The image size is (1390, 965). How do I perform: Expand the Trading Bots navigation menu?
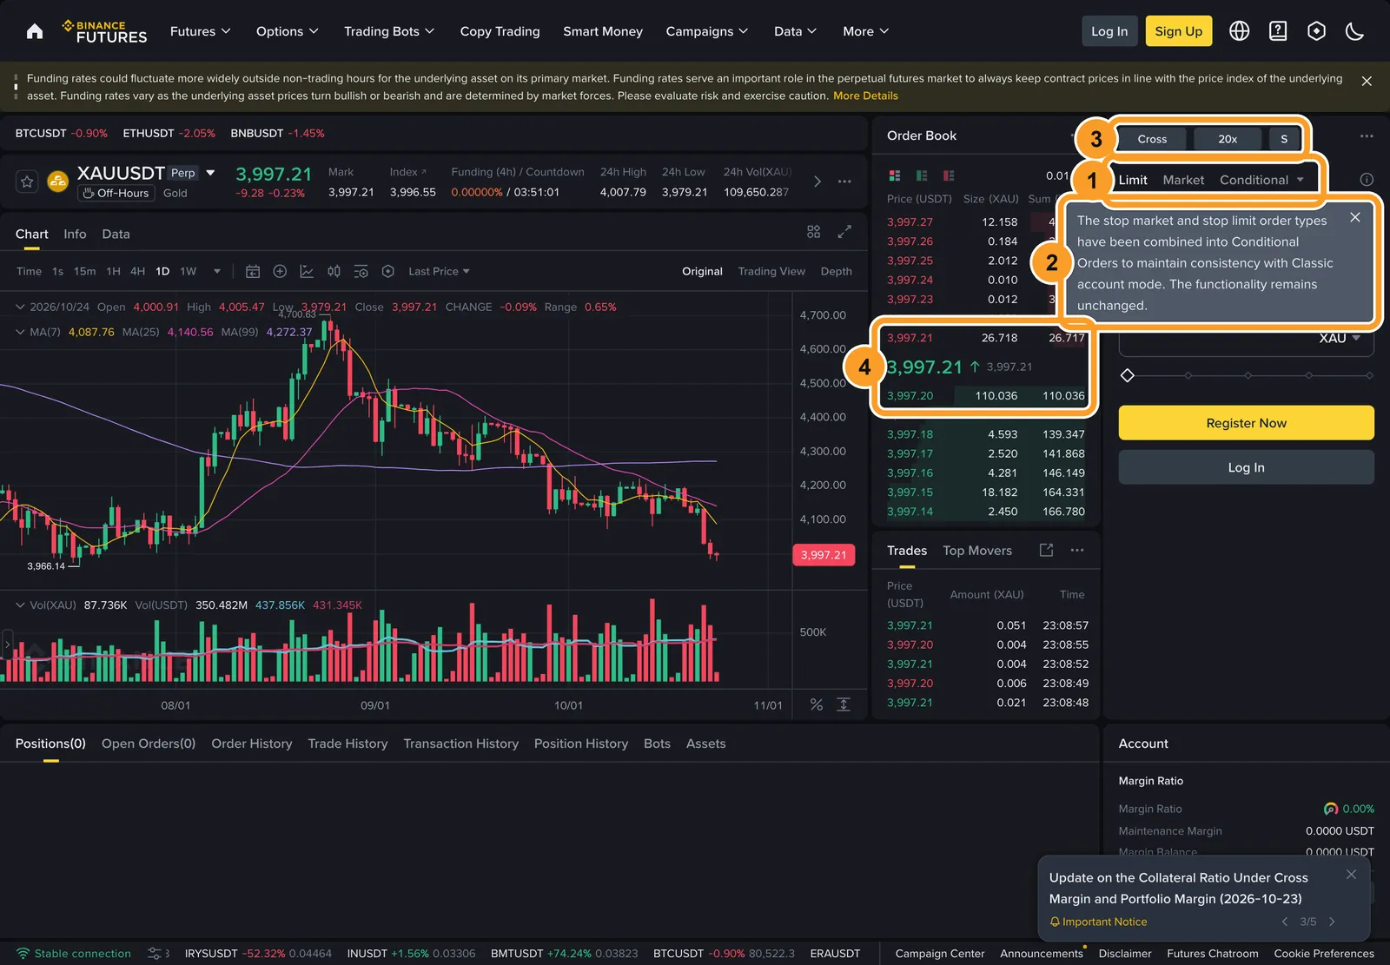(x=389, y=31)
